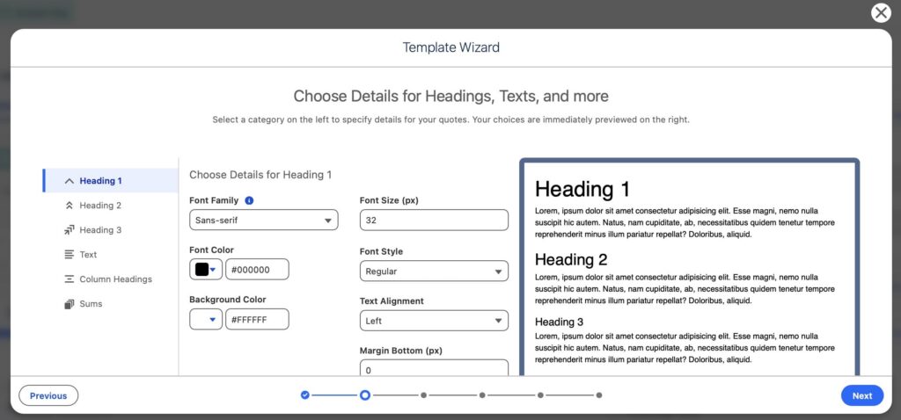
Task: Click the Heading 1 preview text
Action: (582, 189)
